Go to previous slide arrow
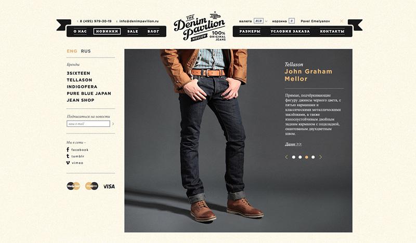Screen dimensions: 416x243 click(287, 157)
